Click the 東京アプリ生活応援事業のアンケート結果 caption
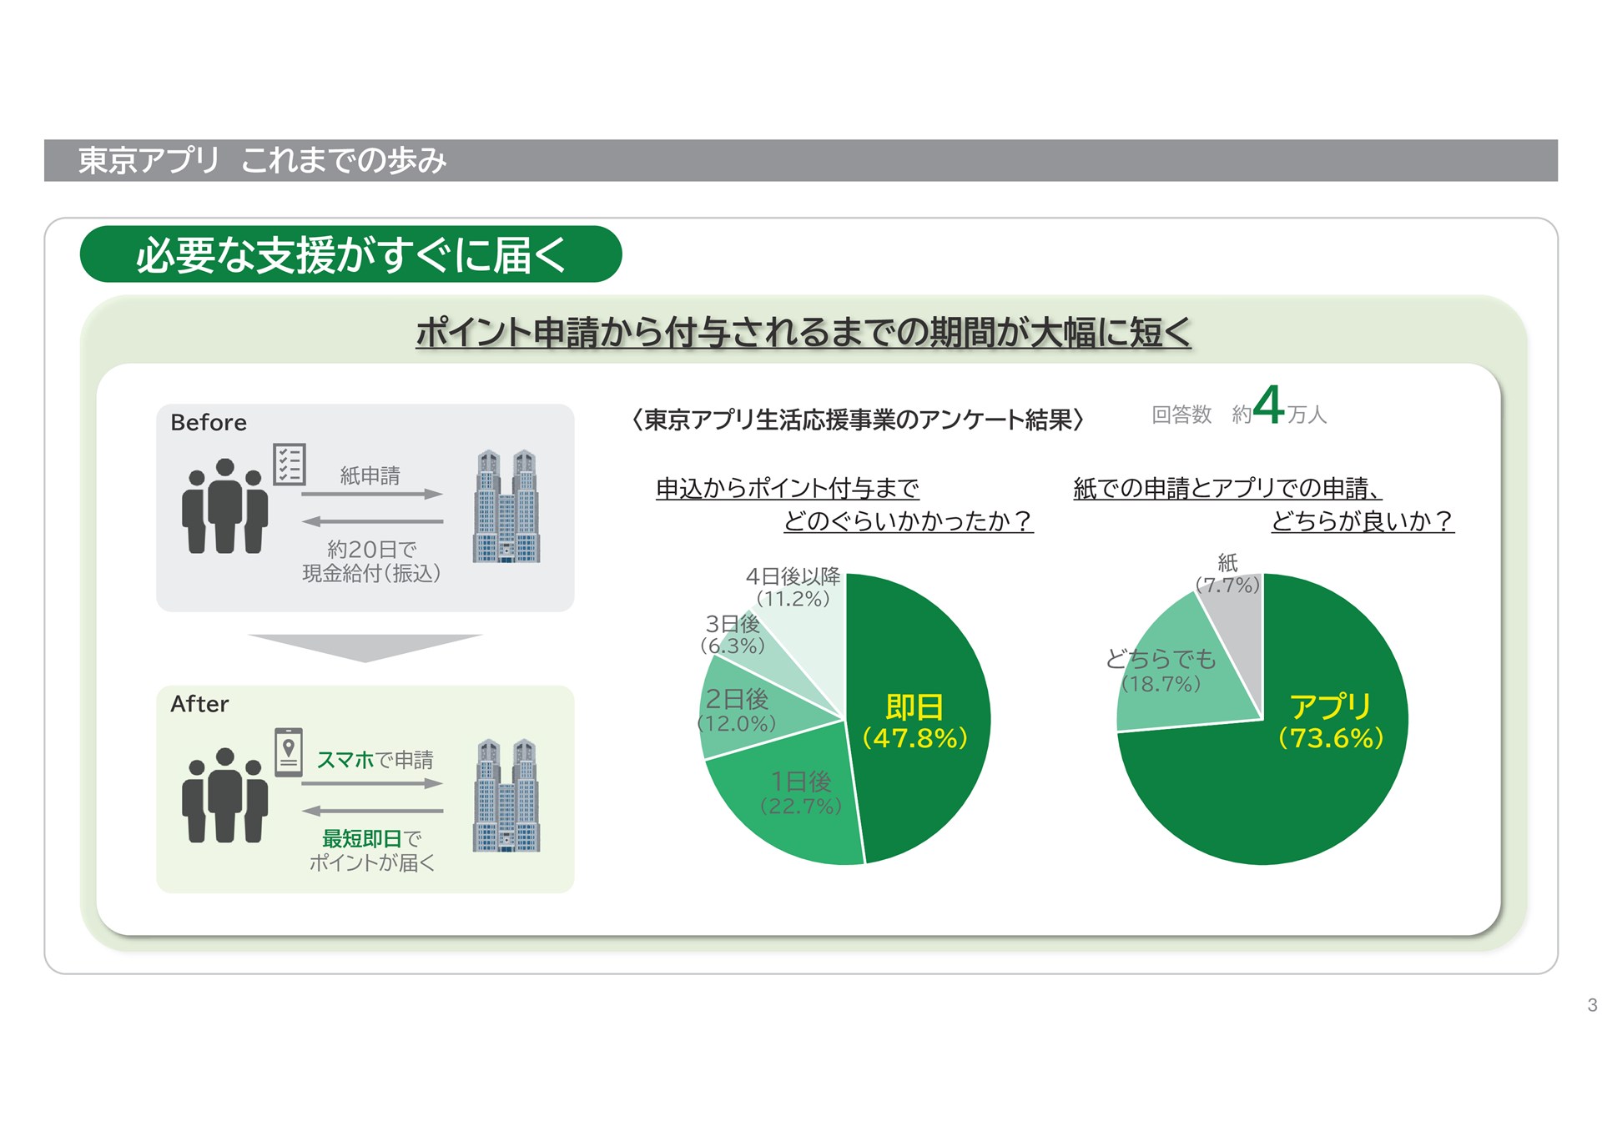Viewport: 1602px width, 1131px height. pyautogui.click(x=858, y=419)
